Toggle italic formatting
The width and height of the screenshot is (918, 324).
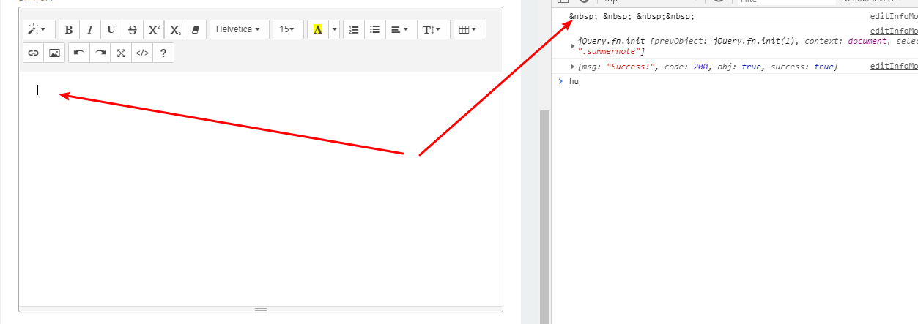[90, 29]
